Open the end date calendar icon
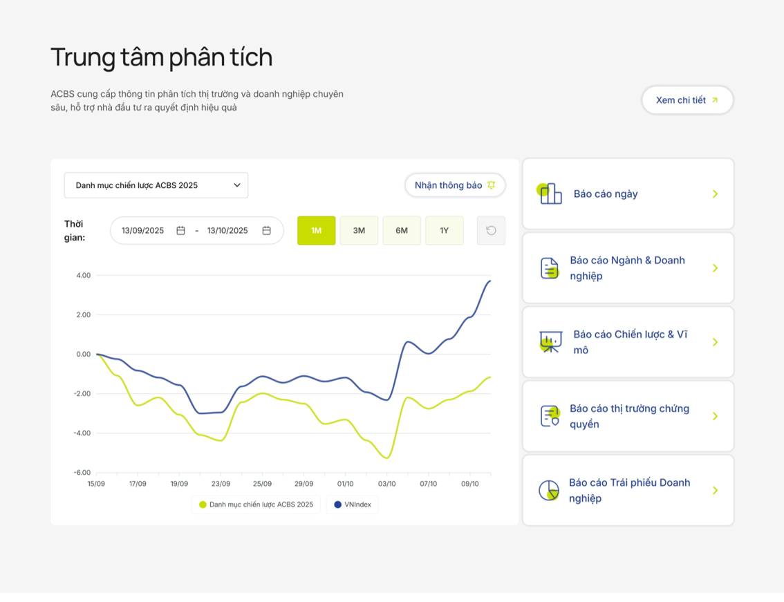 pos(266,231)
